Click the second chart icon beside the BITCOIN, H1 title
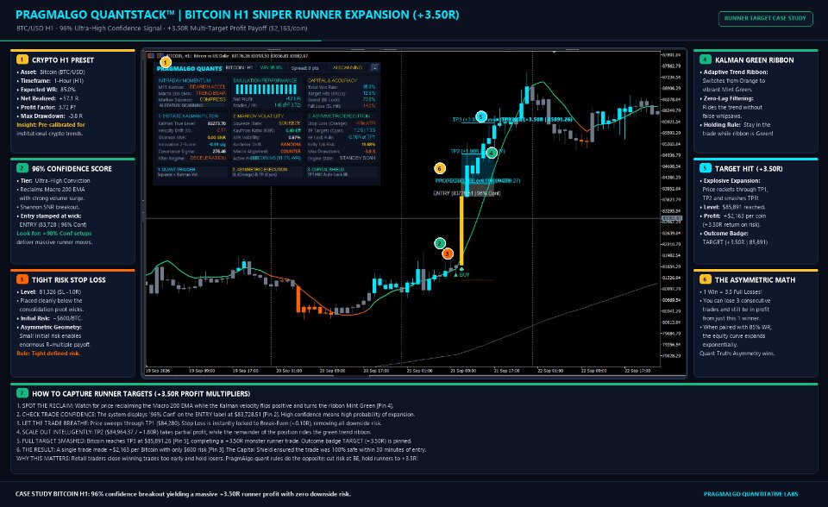 [160, 55]
